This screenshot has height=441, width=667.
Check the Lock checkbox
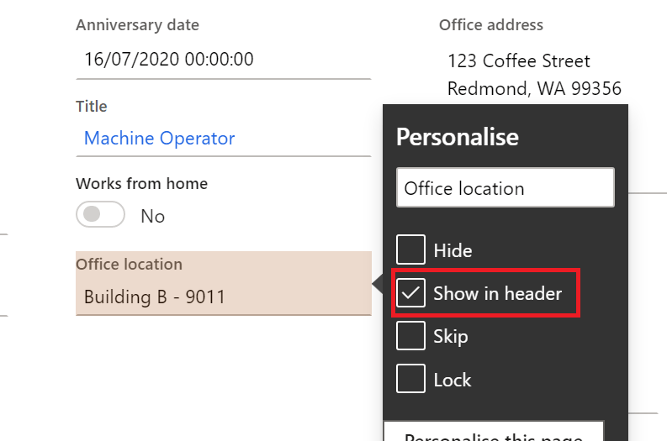point(410,380)
